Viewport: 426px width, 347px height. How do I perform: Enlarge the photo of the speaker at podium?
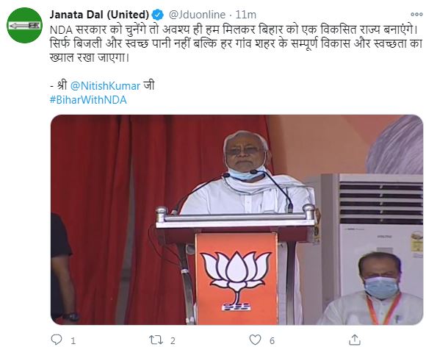click(x=237, y=220)
